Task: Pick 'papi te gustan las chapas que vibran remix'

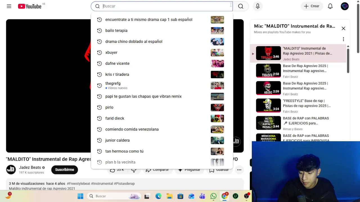Action: point(162,96)
